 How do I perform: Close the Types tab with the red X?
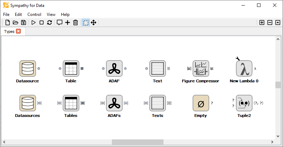(18, 31)
